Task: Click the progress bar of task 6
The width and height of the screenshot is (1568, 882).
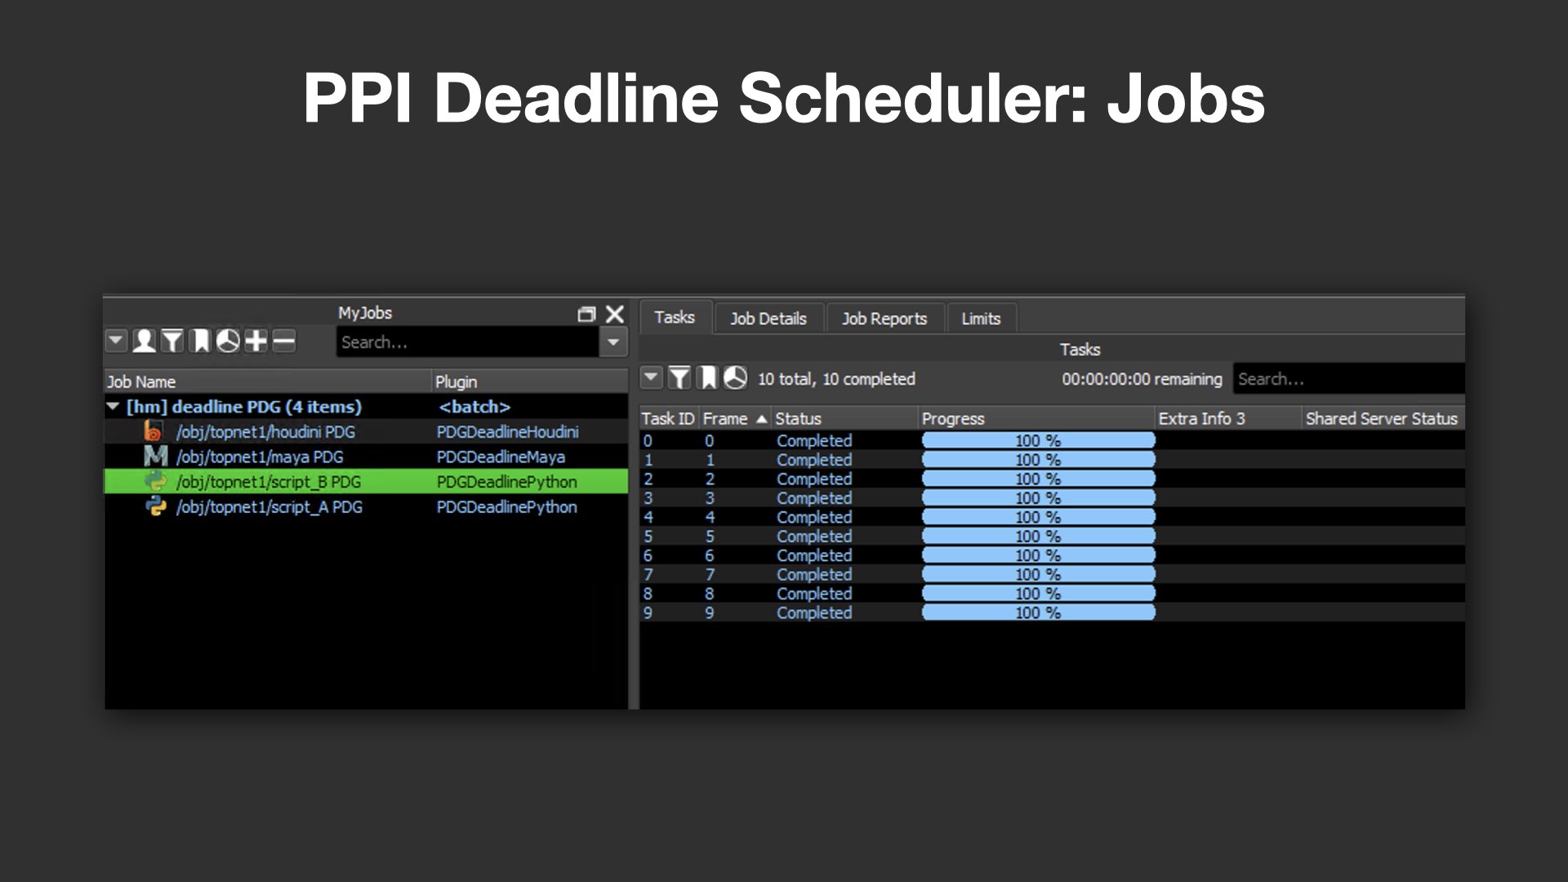Action: [x=1038, y=555]
